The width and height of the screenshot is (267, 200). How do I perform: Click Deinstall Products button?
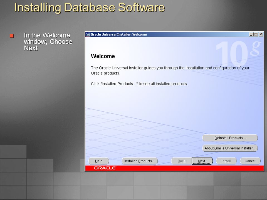tap(230, 138)
